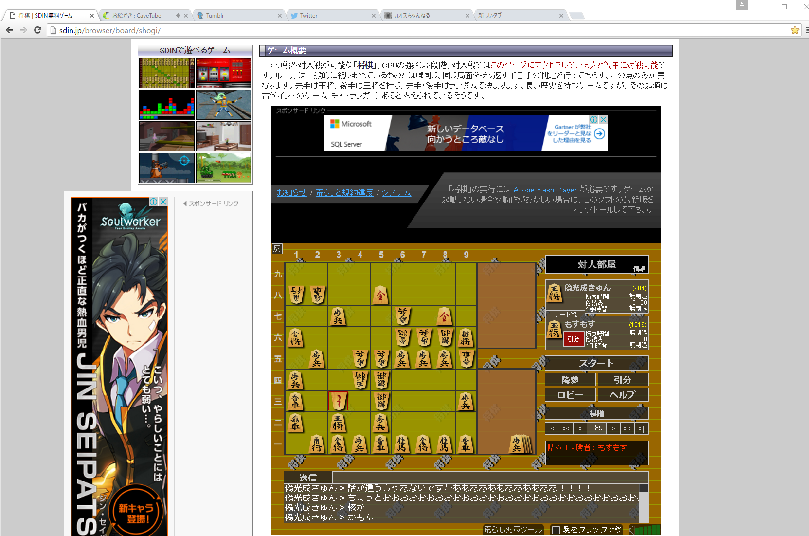Click the chat message input field

pos(490,477)
